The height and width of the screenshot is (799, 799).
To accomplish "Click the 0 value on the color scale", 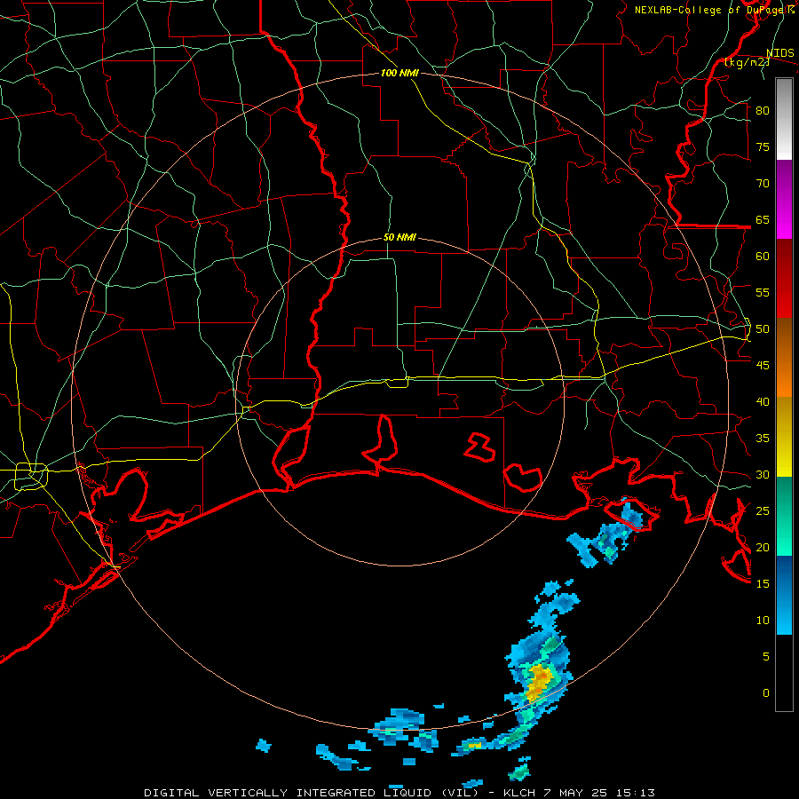I will tap(766, 693).
